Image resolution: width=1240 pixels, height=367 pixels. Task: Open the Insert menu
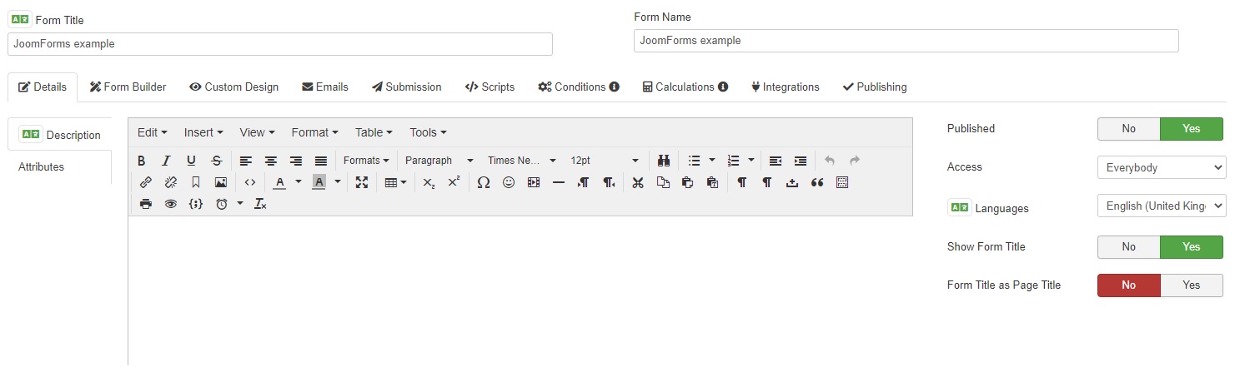point(203,132)
